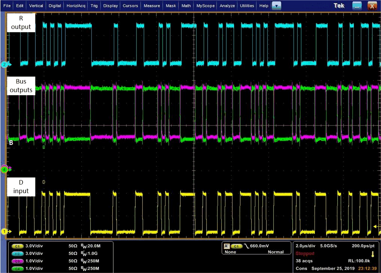The height and width of the screenshot is (273, 381).
Task: Open the Measure menu
Action: tap(152, 6)
